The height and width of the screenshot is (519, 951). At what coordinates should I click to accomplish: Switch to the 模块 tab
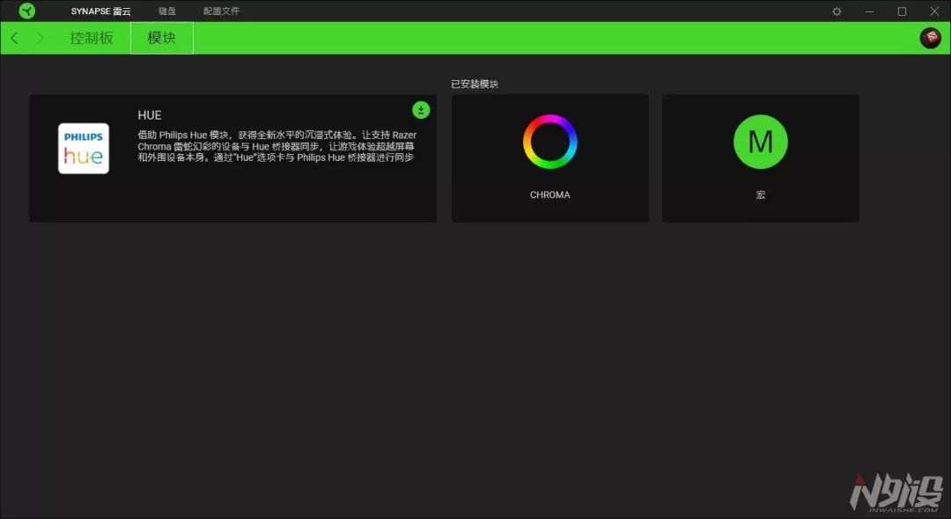coord(161,38)
